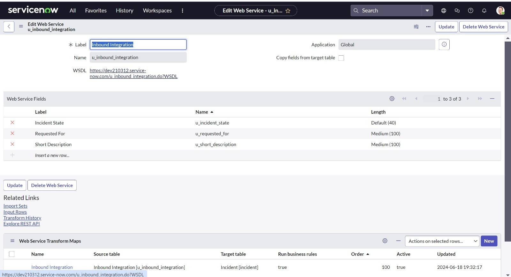Click the page number input in Web Service Fields
This screenshot has width=511, height=277.
pyautogui.click(x=432, y=99)
